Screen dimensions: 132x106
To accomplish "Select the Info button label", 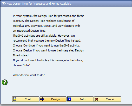I will (x=83, y=99).
